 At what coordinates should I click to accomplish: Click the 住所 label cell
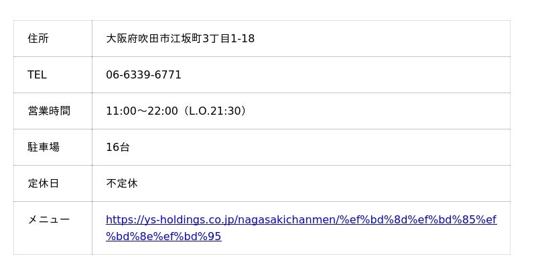pos(38,39)
